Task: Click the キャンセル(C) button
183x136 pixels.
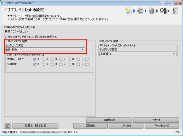Action: click(162, 126)
